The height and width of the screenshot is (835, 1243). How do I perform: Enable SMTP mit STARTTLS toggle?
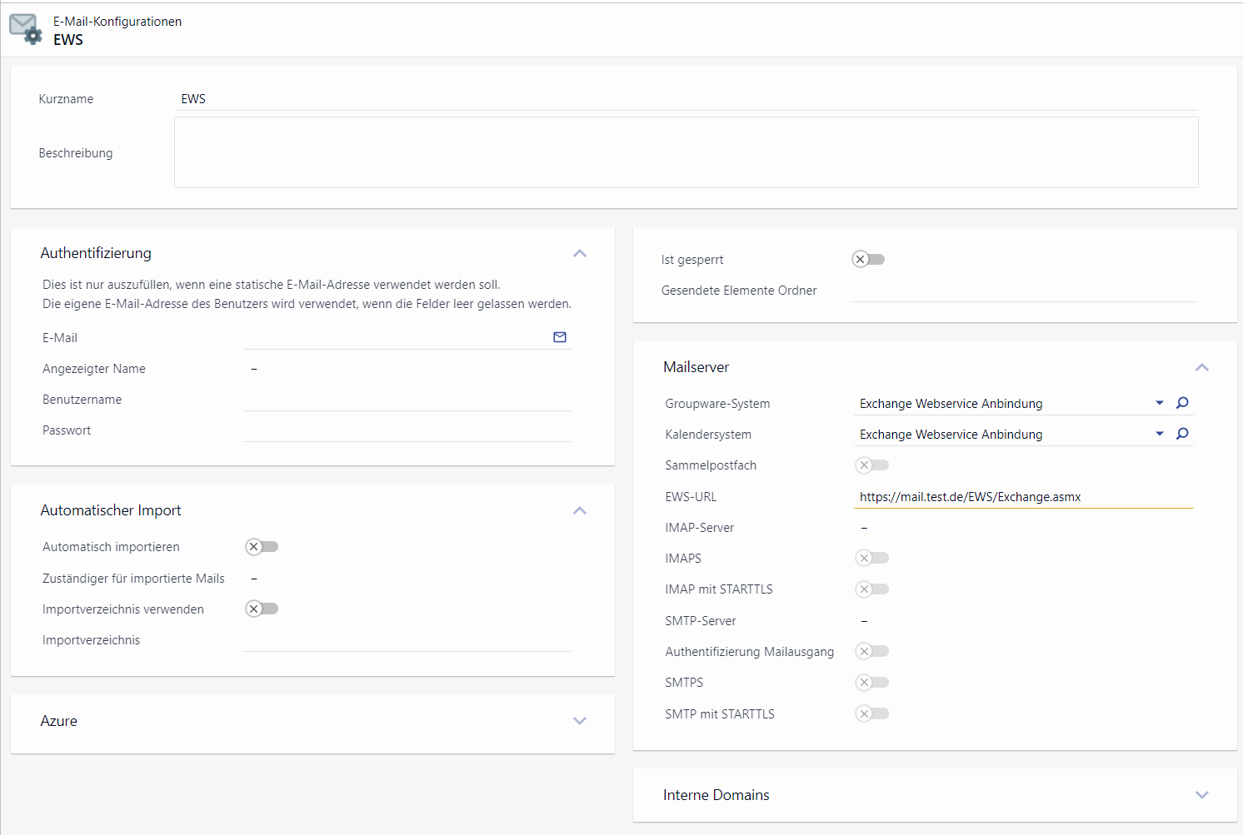click(x=872, y=713)
